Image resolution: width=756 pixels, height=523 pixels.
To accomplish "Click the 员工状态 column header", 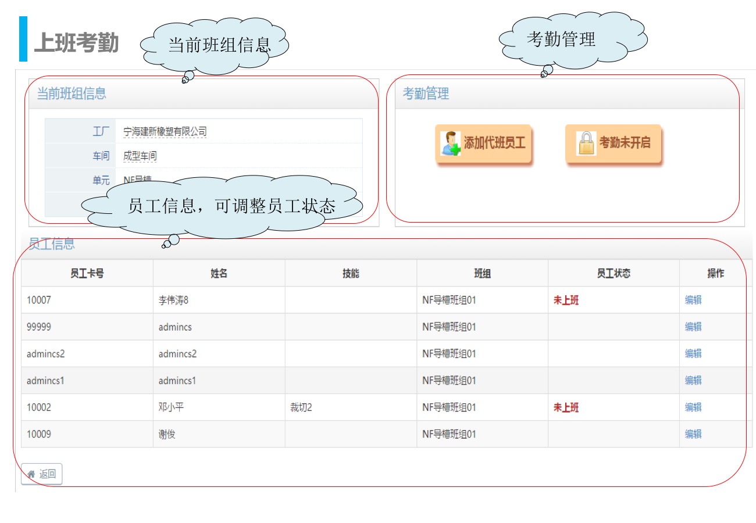I will (x=614, y=273).
